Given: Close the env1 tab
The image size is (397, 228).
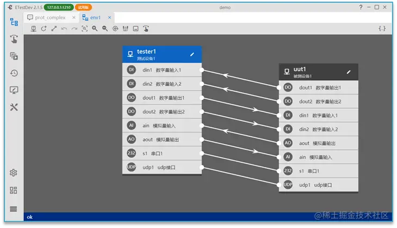Looking at the screenshot, I should (x=109, y=17).
